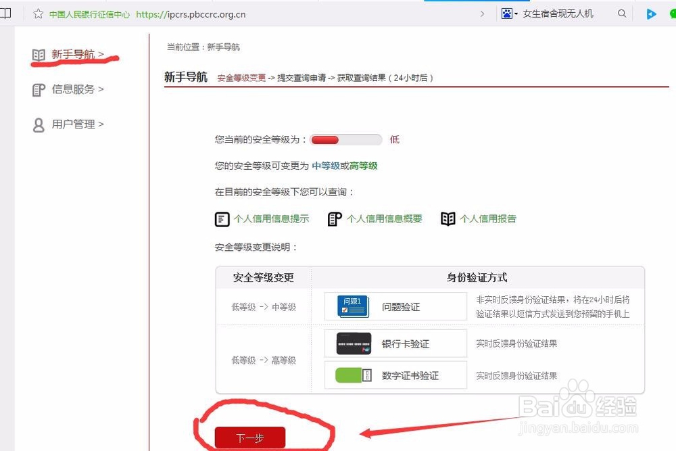Click the 个人信用信息提示 note icon
The height and width of the screenshot is (451, 676).
coord(222,220)
